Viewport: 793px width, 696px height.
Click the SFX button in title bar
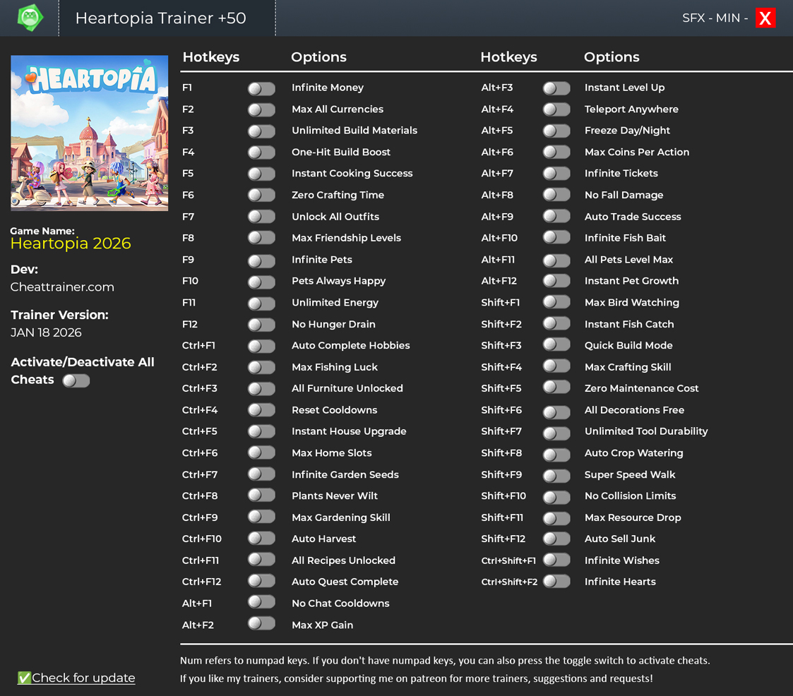click(693, 18)
